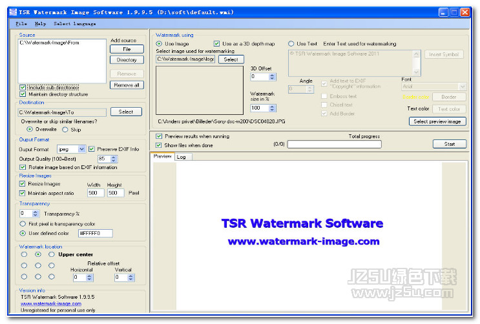Toggle Include sub directories checkbox

[x=23, y=88]
